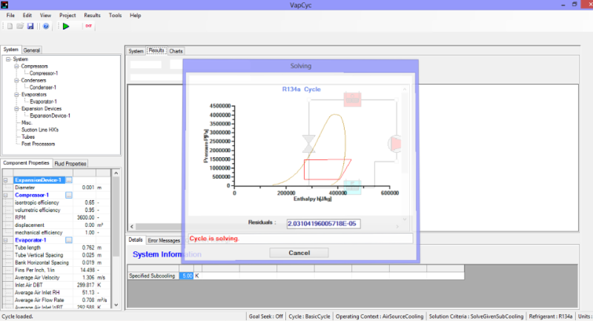Click the Save disk toolbar icon
The height and width of the screenshot is (321, 593).
click(x=30, y=27)
